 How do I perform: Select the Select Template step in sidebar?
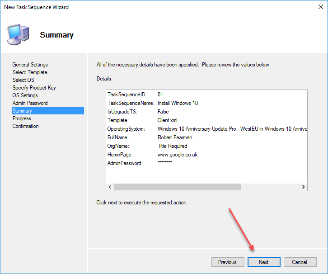(30, 72)
